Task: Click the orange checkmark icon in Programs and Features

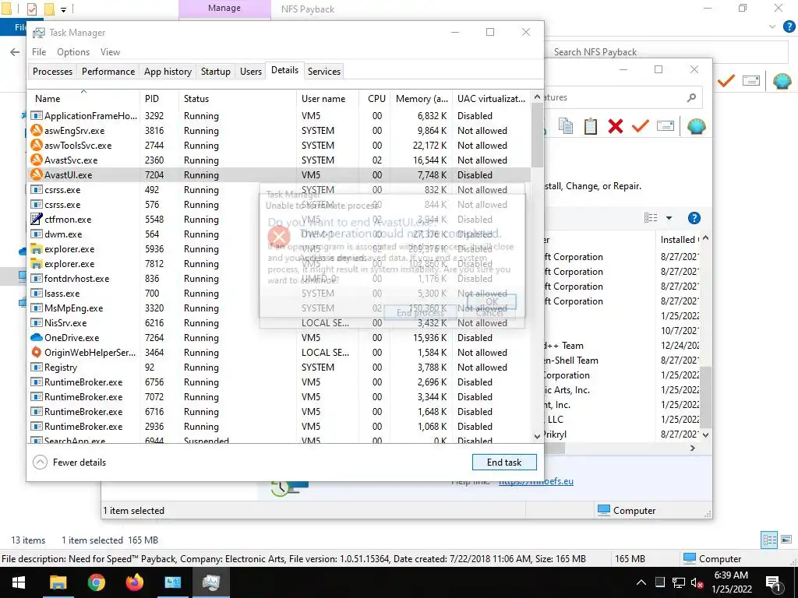Action: click(x=640, y=125)
